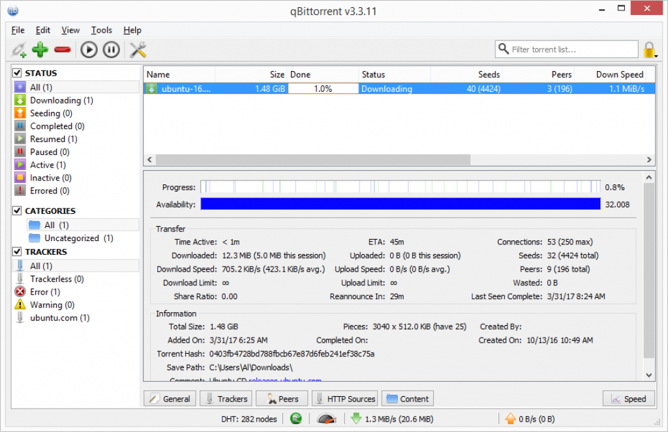The width and height of the screenshot is (668, 432).
Task: Sort torrents by Done column header
Action: [323, 74]
